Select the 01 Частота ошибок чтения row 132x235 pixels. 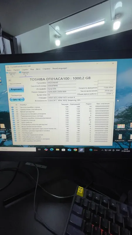(x=61, y=107)
